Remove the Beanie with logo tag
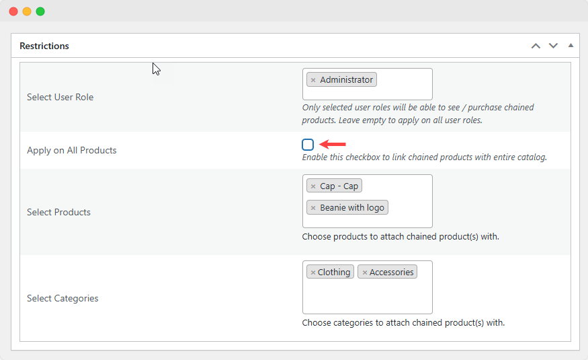The width and height of the screenshot is (588, 360). coord(313,208)
